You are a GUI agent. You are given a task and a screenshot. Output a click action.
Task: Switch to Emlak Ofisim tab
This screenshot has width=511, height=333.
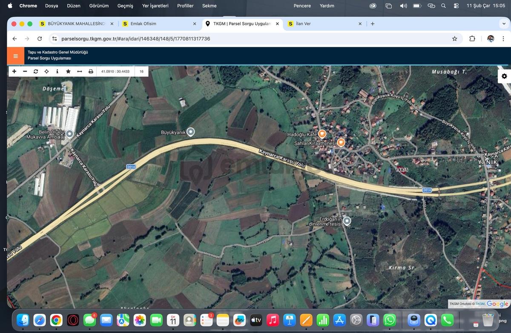pos(159,24)
